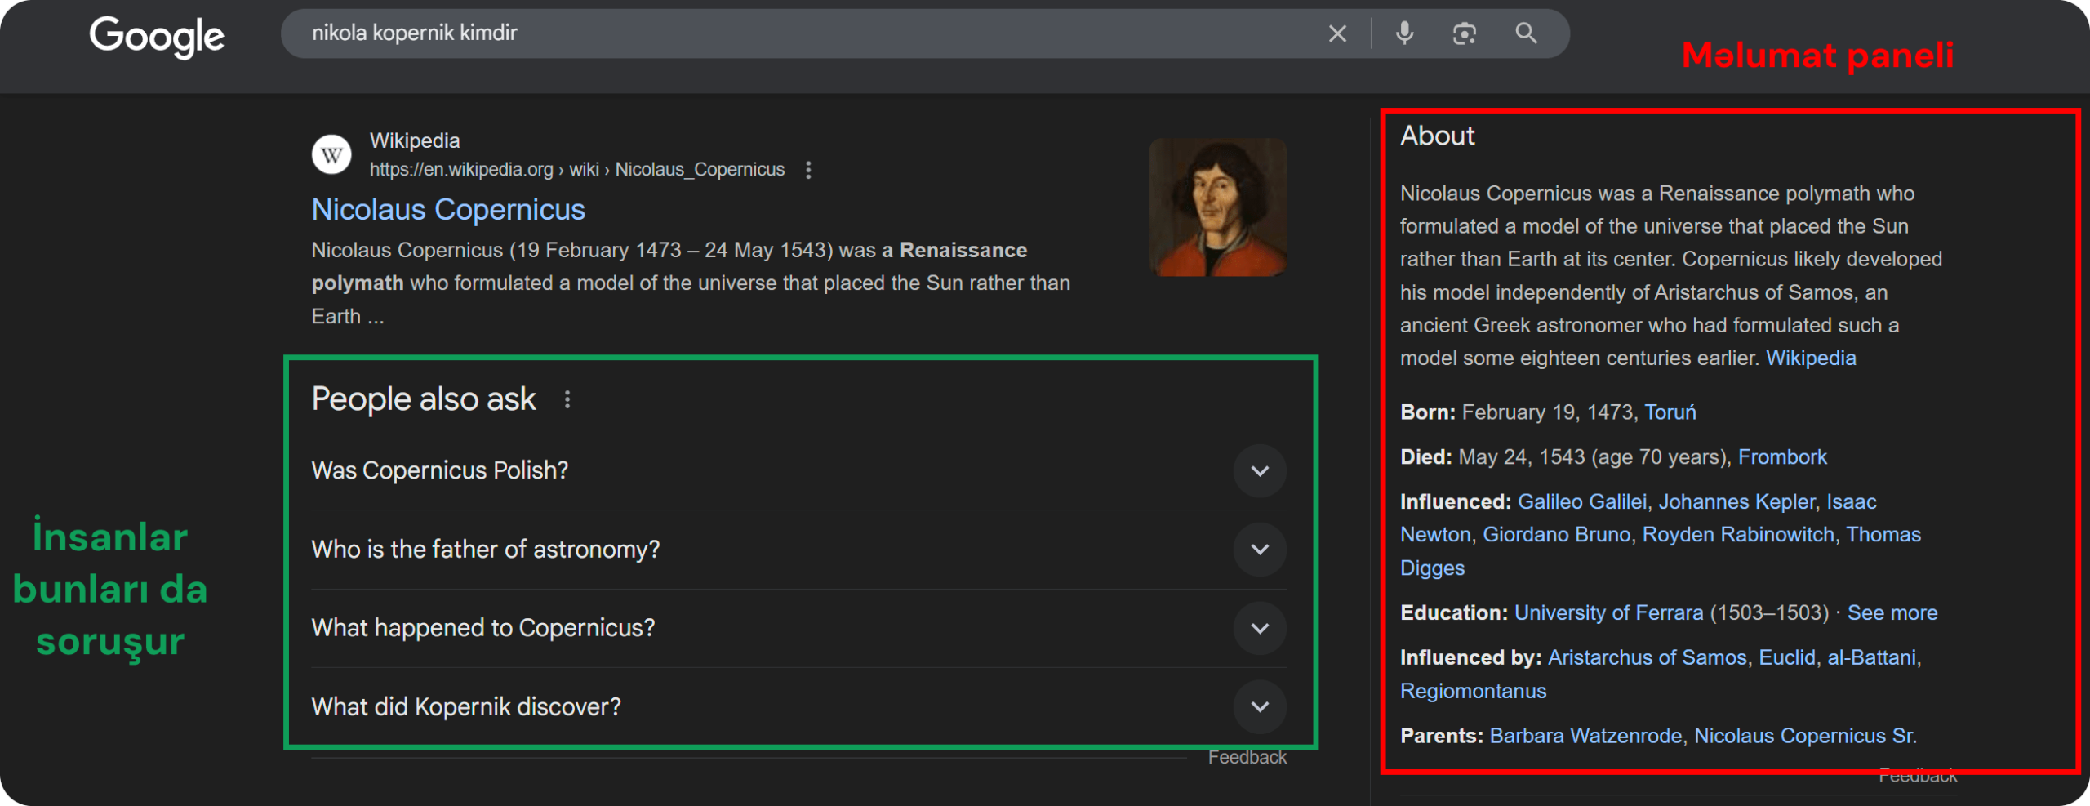The width and height of the screenshot is (2090, 806).
Task: Open the Wikipedia link ending the About text
Action: click(x=1811, y=358)
